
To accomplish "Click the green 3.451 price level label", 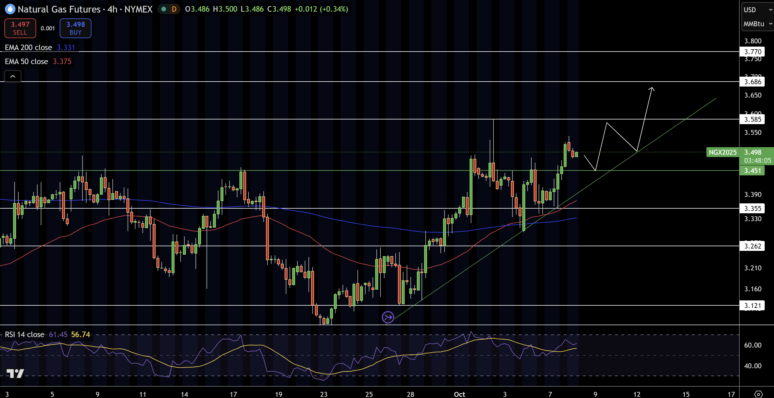I will click(752, 171).
